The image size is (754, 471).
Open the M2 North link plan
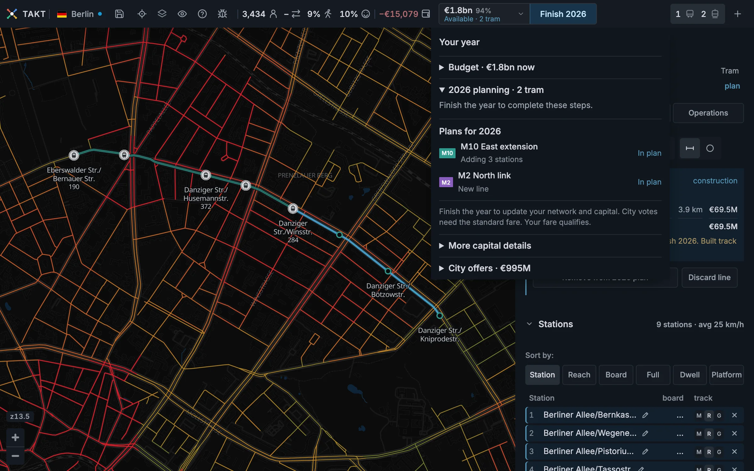[x=550, y=182]
